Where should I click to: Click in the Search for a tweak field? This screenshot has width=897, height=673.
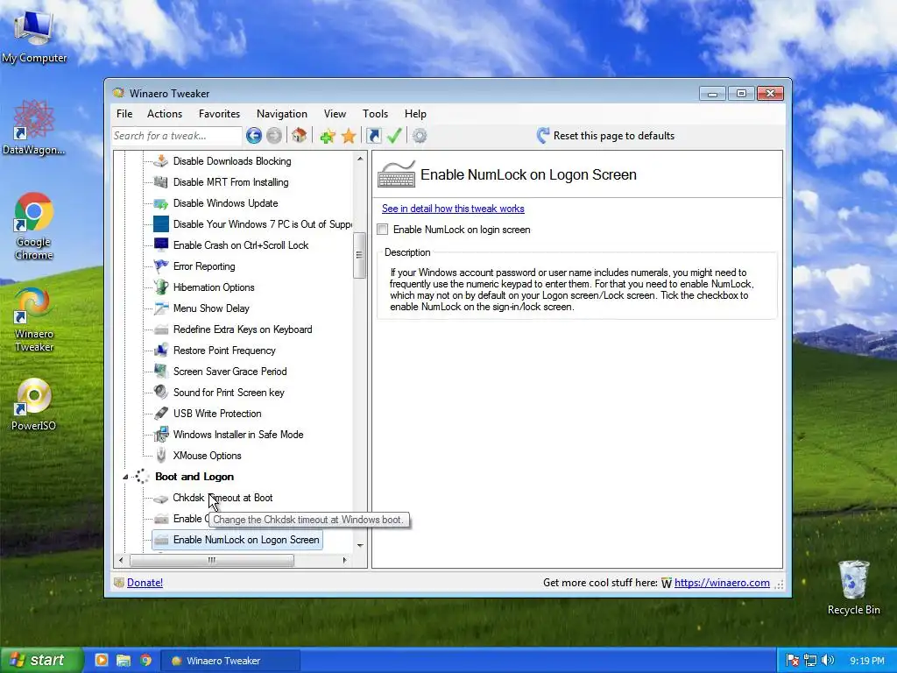(x=177, y=136)
